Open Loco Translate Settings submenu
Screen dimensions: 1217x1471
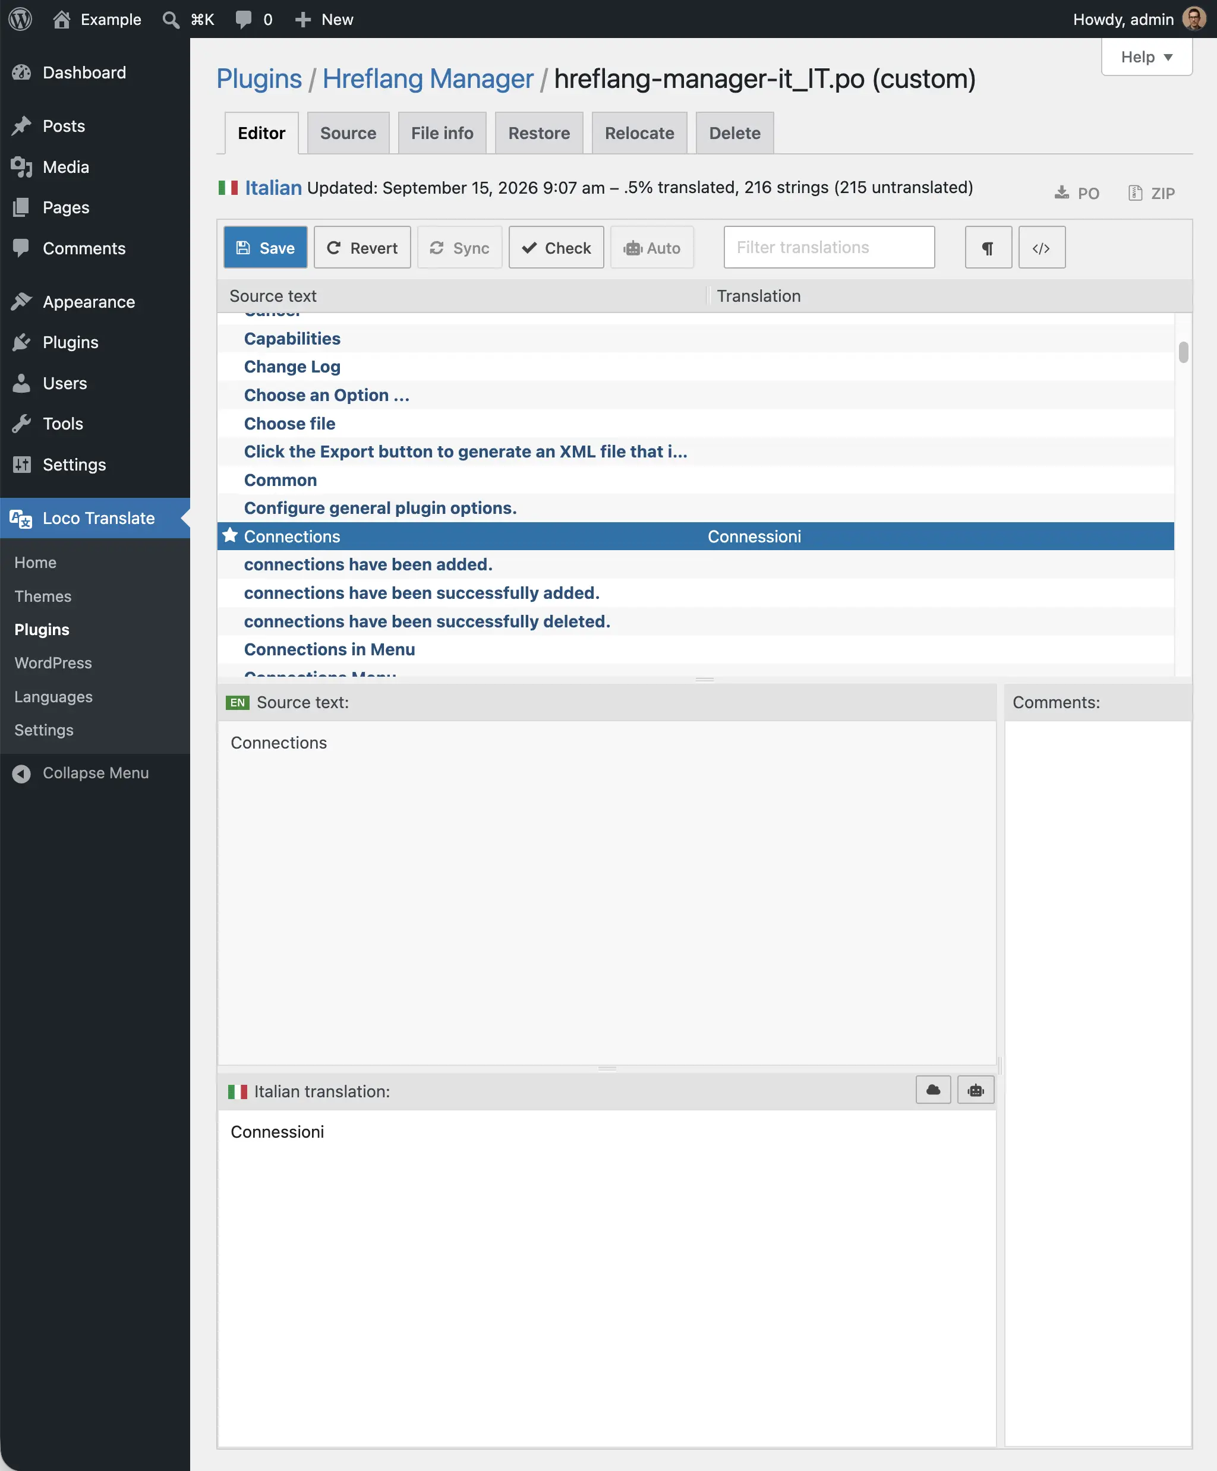(43, 730)
